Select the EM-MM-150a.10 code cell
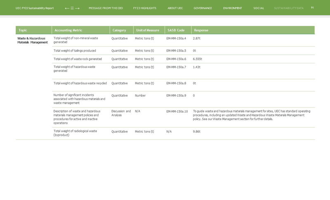The width and height of the screenshot is (330, 200). (x=177, y=112)
